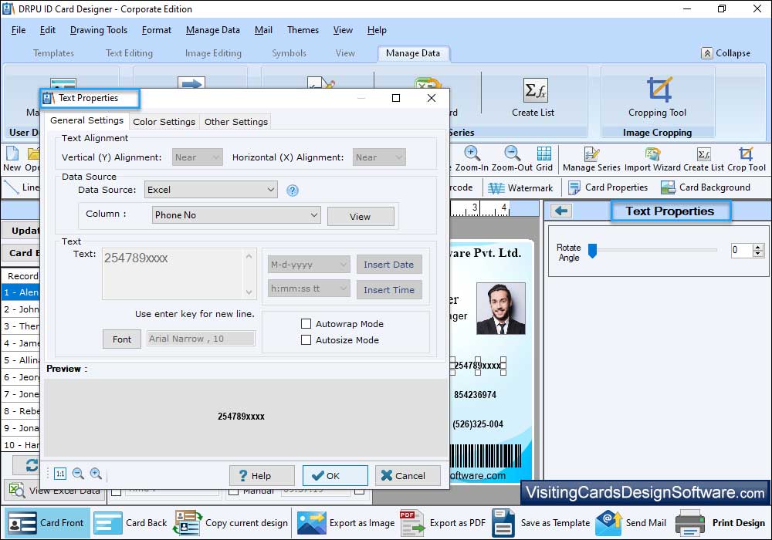Click 854236974 text on the card
Viewport: 772px width, 540px height.
coord(475,395)
